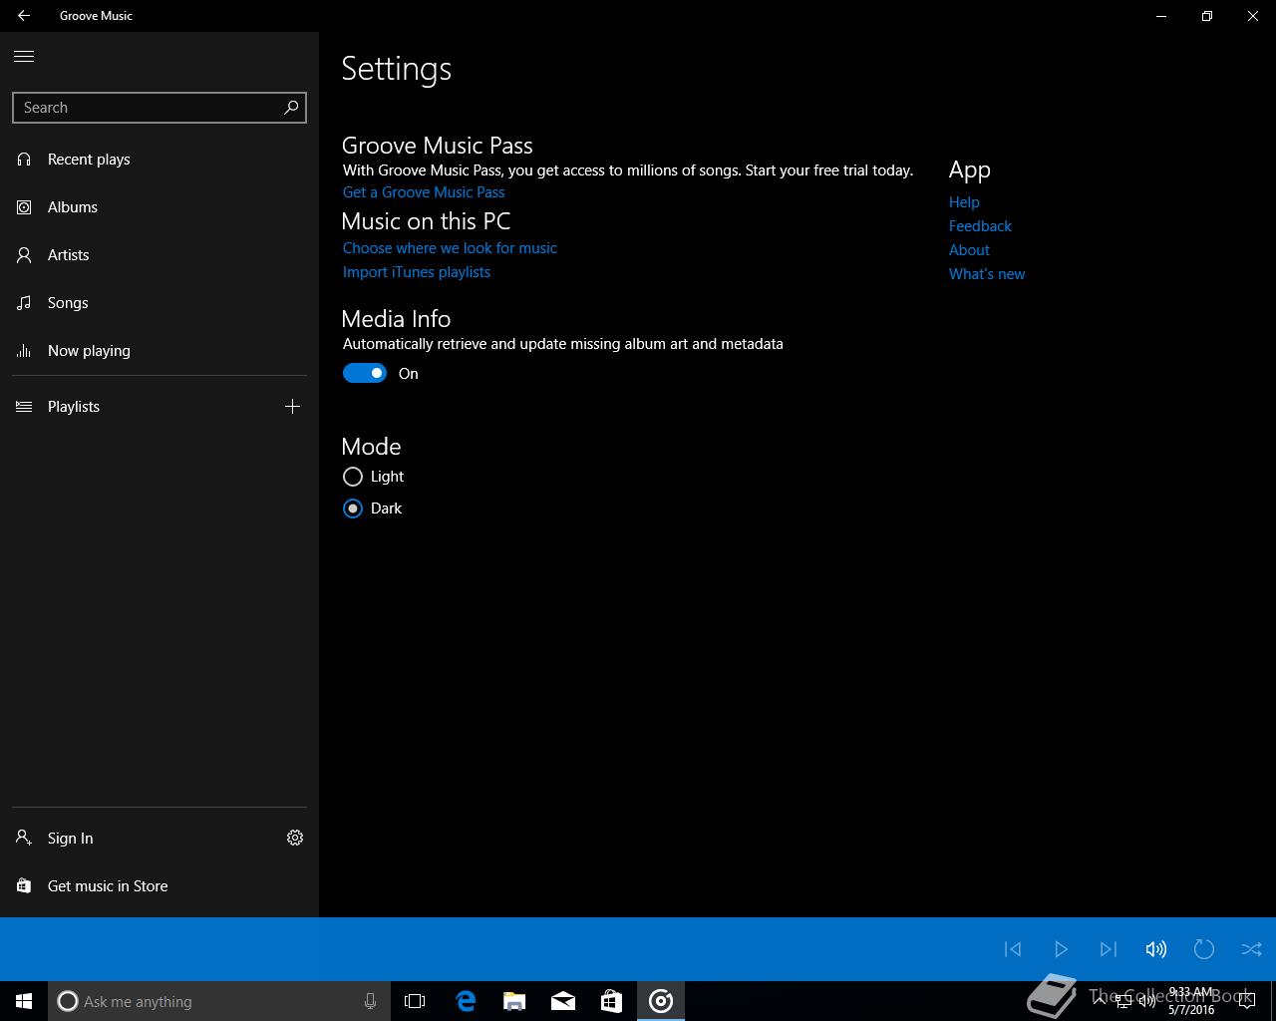Open the About link
The width and height of the screenshot is (1276, 1021).
click(x=969, y=250)
